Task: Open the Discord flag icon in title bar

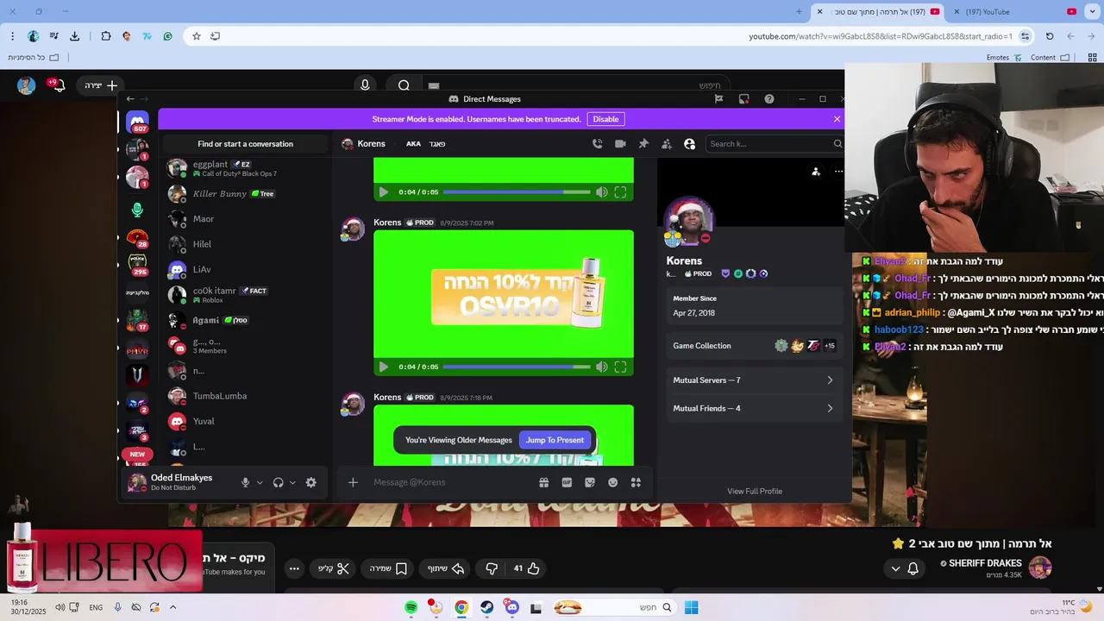Action: point(718,99)
